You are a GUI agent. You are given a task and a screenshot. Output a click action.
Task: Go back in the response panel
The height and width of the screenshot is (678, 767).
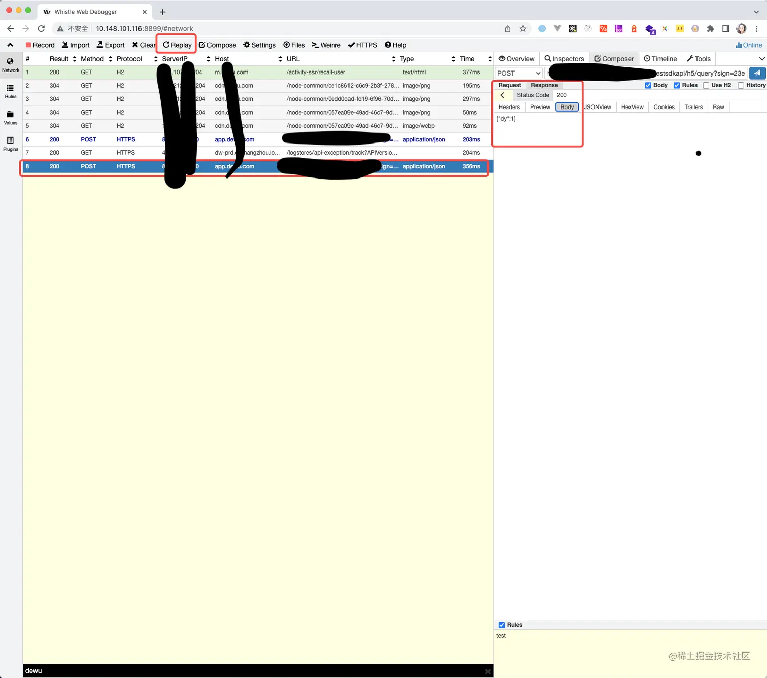click(503, 95)
